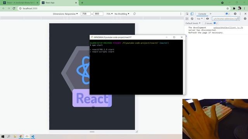
Task: Close the React JavaScript library tab
Action: [x=38, y=3]
